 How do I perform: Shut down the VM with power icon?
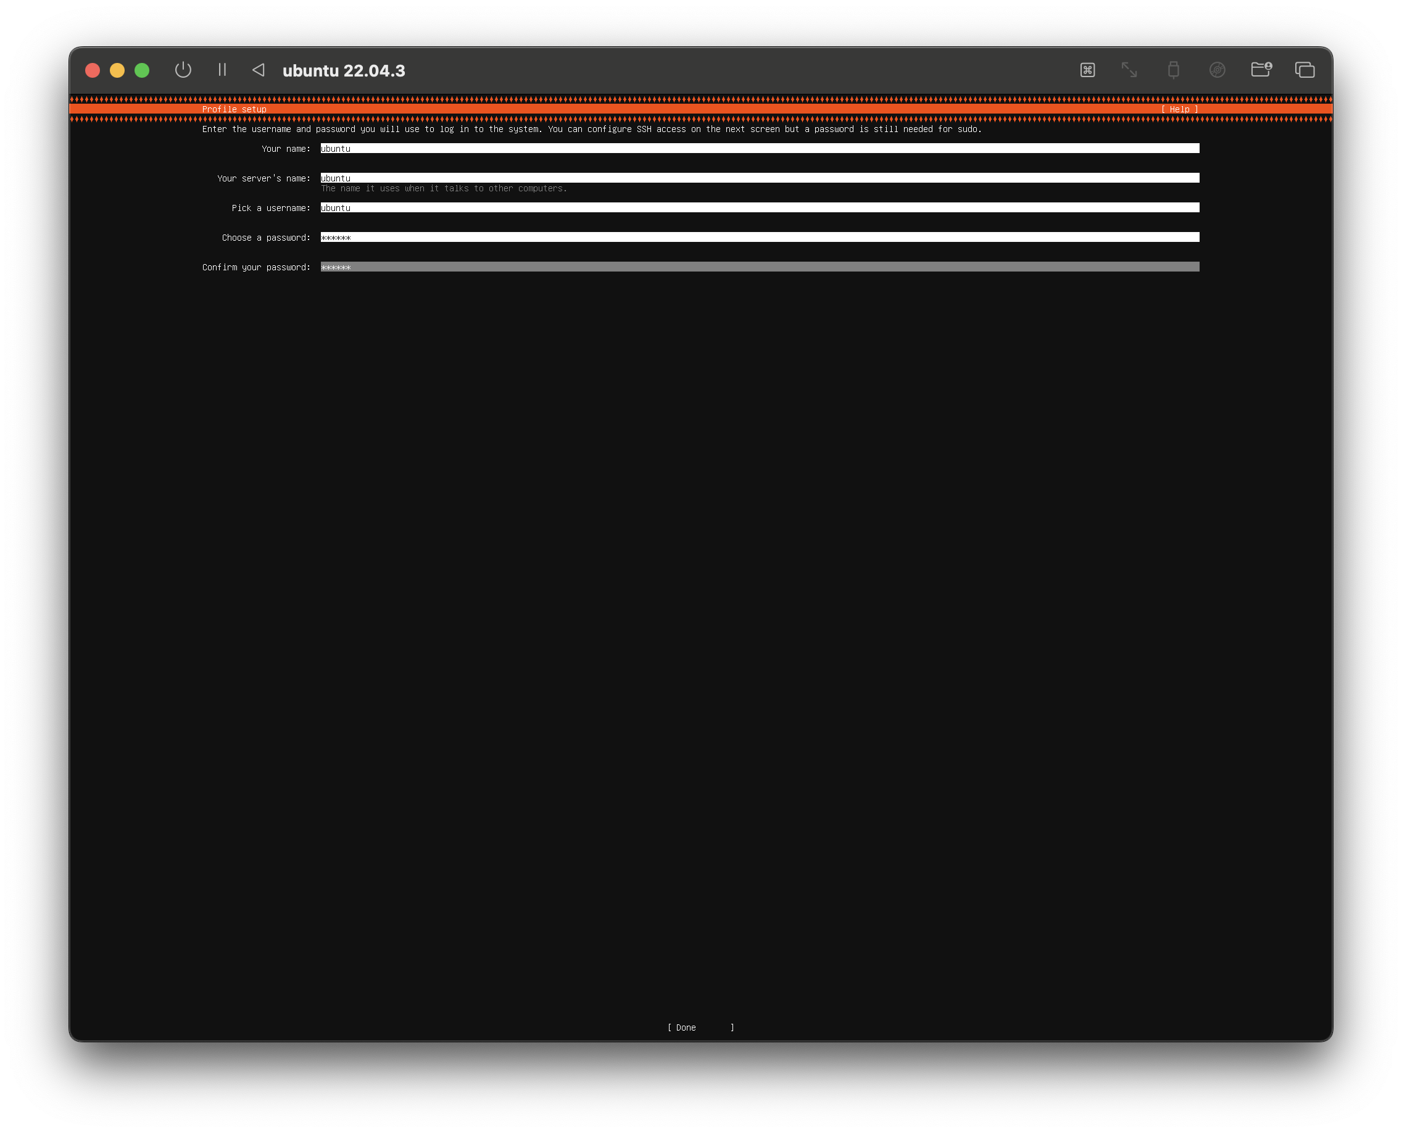[x=183, y=70]
